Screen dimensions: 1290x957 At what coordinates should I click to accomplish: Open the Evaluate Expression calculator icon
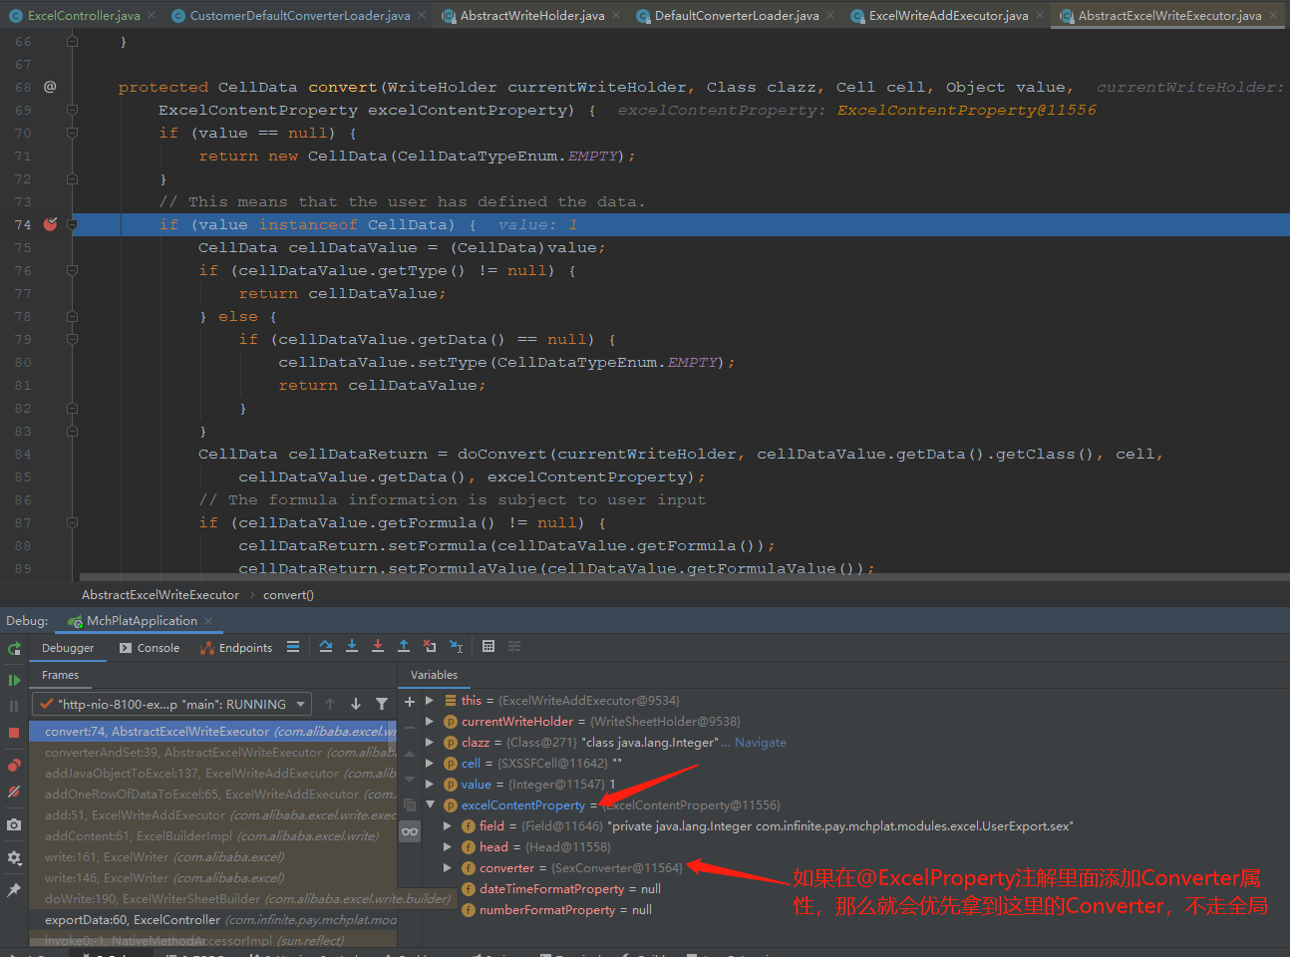click(488, 646)
